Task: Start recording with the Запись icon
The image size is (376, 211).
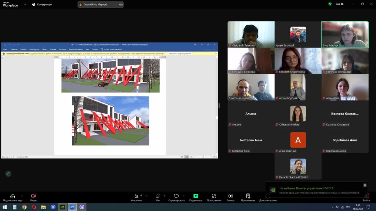Action: coord(231,196)
